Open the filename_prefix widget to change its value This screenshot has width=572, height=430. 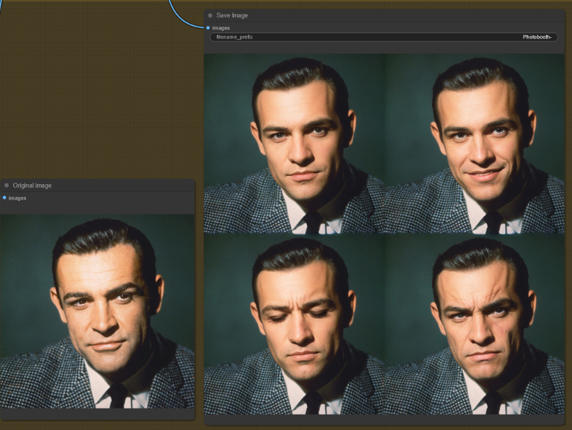(x=384, y=37)
